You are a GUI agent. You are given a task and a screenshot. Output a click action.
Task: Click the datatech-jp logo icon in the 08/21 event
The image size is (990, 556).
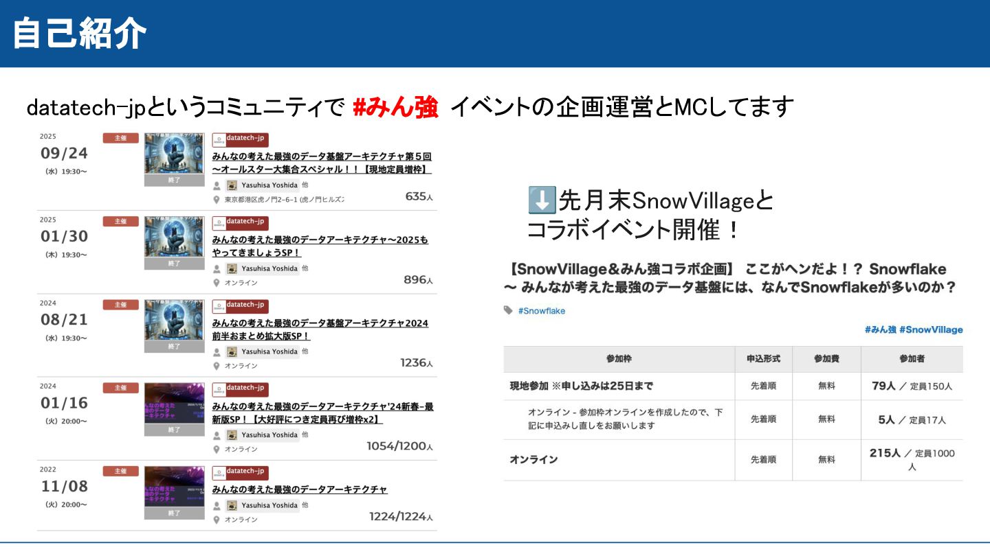[219, 306]
